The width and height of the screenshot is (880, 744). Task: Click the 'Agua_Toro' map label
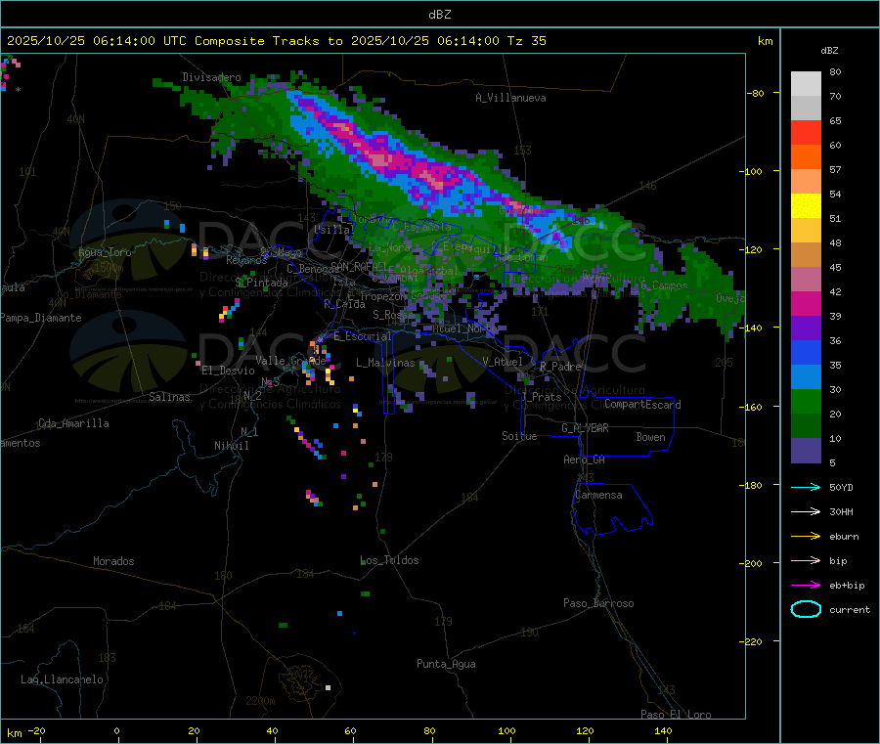[x=105, y=252]
